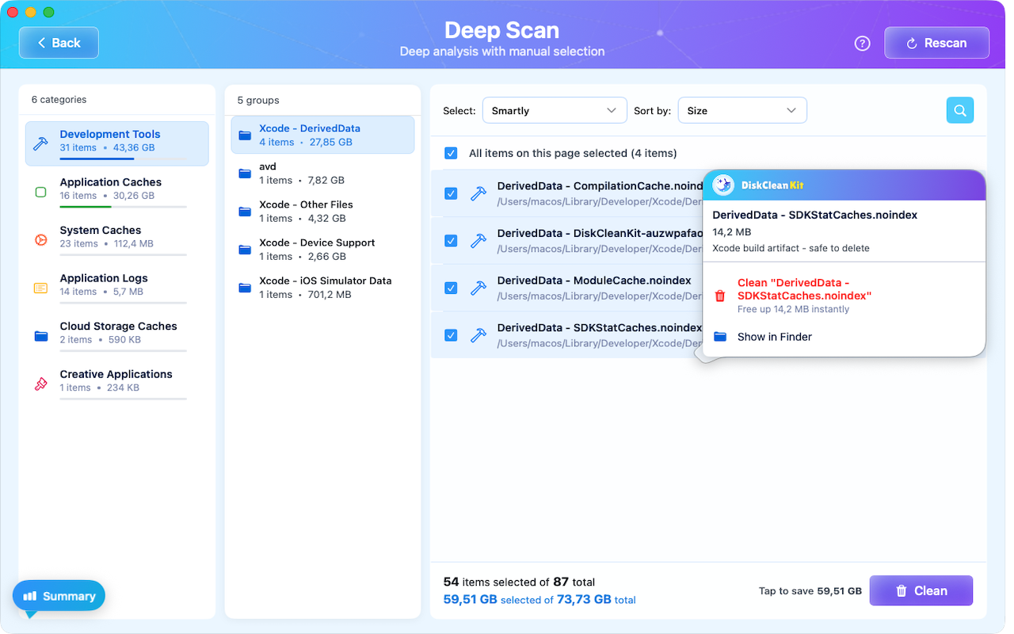Expand the Select dropdown chevron
This screenshot has height=634, width=1014.
(611, 110)
